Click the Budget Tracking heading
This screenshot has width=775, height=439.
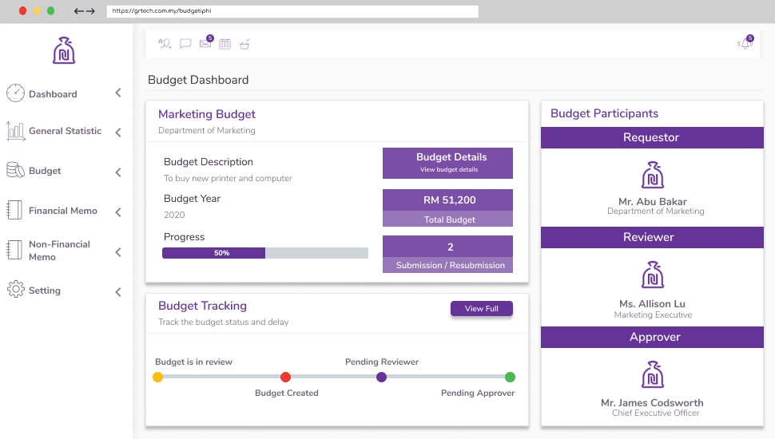click(202, 306)
